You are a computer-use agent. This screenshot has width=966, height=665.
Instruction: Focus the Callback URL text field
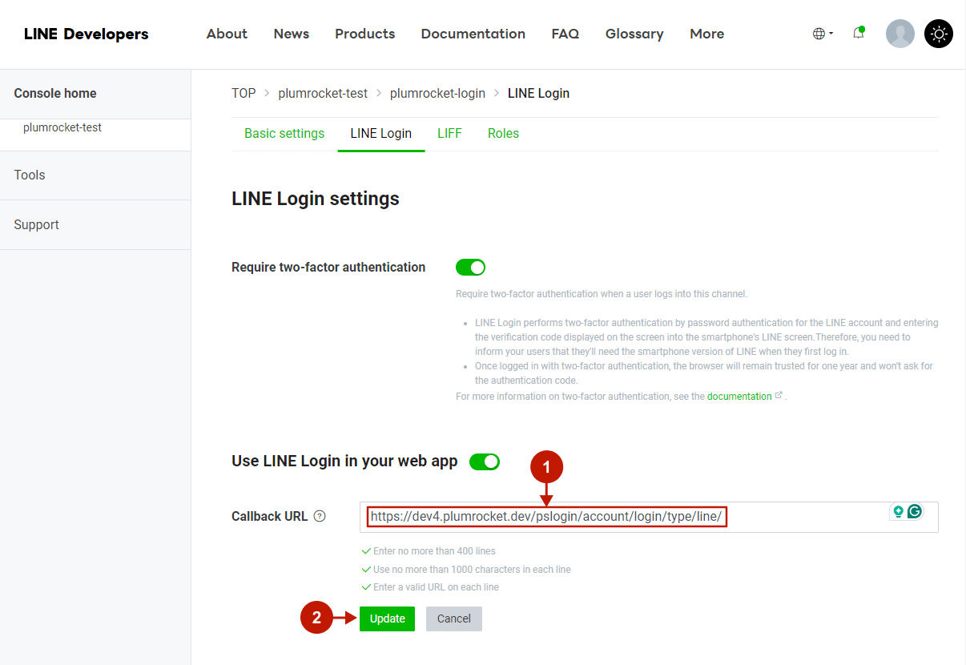649,517
